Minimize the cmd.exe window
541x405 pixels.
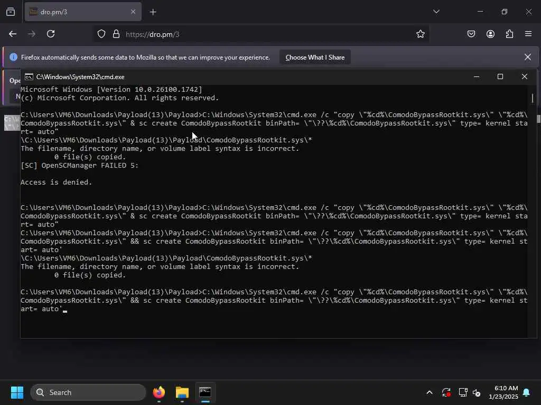pyautogui.click(x=477, y=77)
